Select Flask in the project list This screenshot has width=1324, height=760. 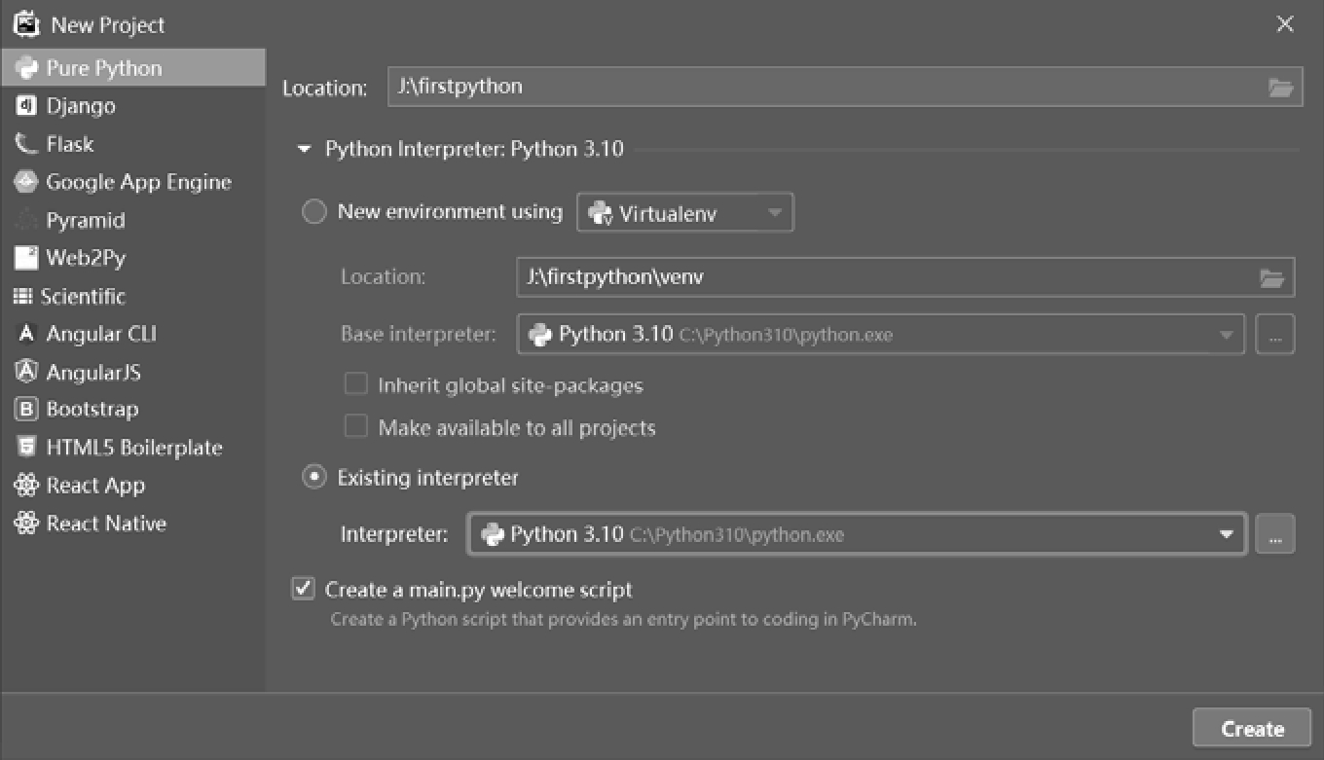132,144
